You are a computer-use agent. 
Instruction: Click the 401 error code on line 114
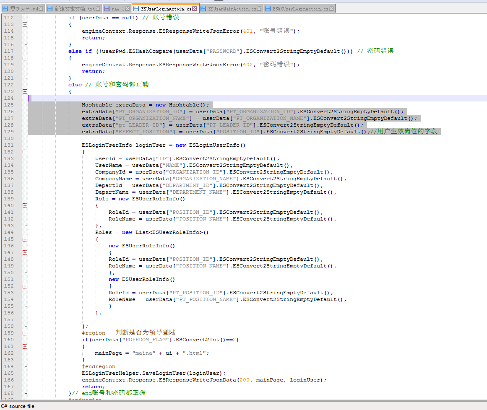[248, 31]
